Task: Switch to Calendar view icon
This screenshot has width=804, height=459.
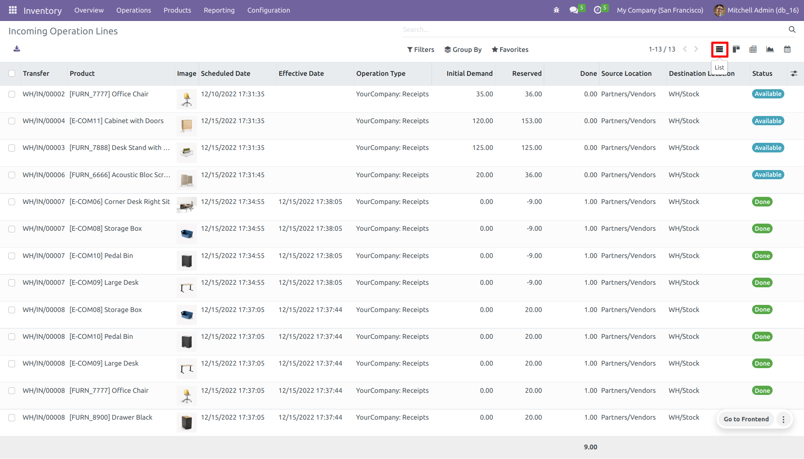Action: [x=787, y=49]
